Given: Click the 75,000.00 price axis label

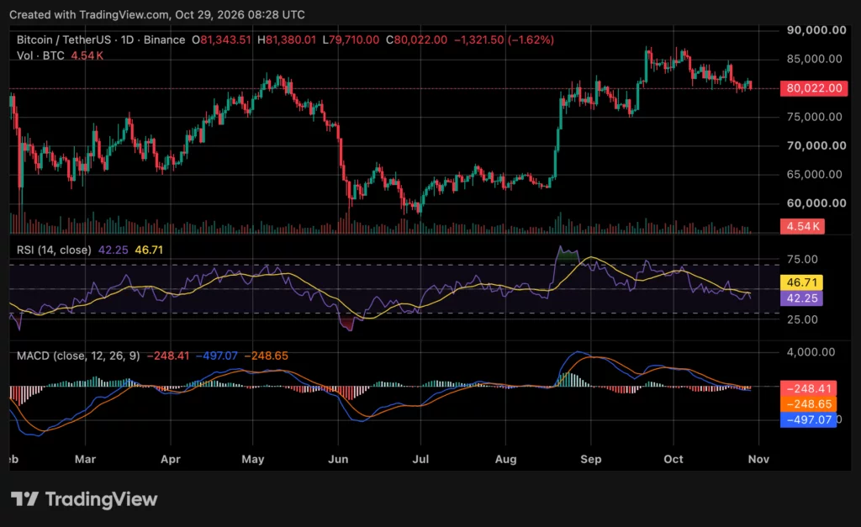Looking at the screenshot, I should 814,117.
